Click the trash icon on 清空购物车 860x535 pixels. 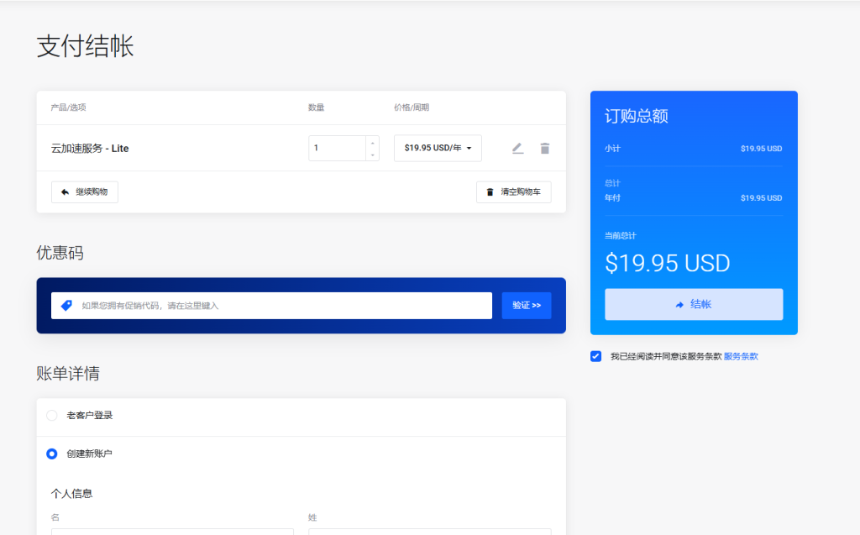pos(490,192)
